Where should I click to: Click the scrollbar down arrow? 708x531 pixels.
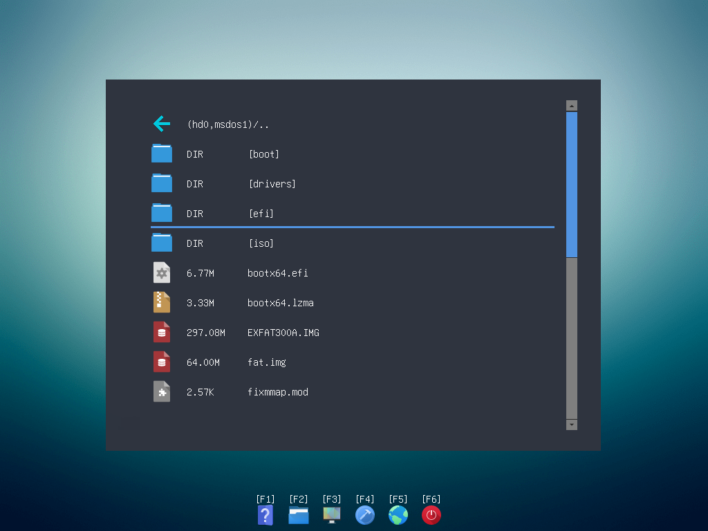[x=572, y=425]
